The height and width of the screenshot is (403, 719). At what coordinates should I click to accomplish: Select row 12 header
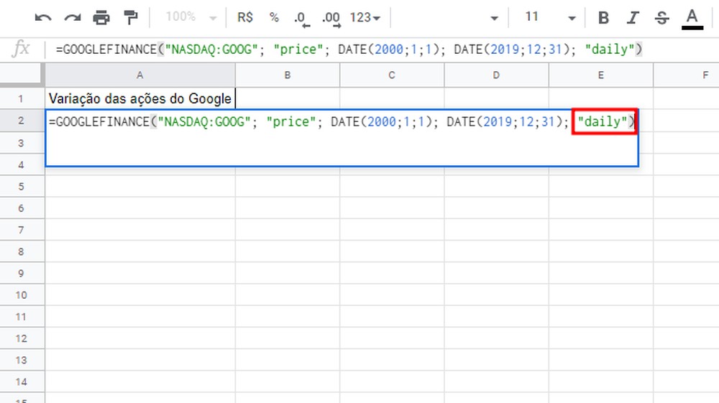pos(21,338)
